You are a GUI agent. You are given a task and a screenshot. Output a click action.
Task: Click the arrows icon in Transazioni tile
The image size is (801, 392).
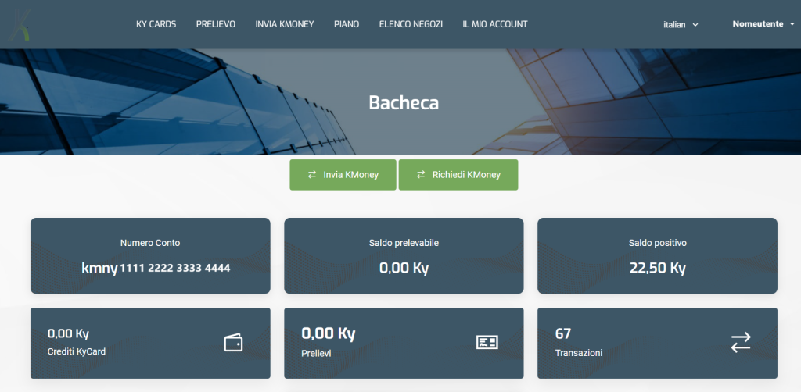pos(740,342)
